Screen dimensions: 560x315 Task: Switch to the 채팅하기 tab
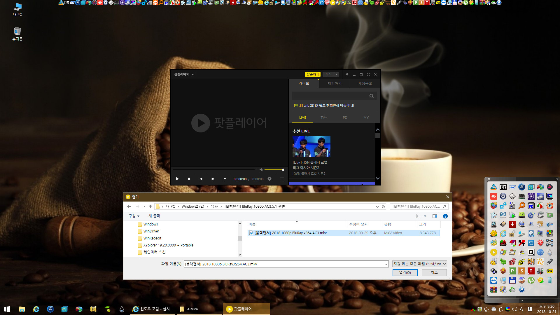335,83
